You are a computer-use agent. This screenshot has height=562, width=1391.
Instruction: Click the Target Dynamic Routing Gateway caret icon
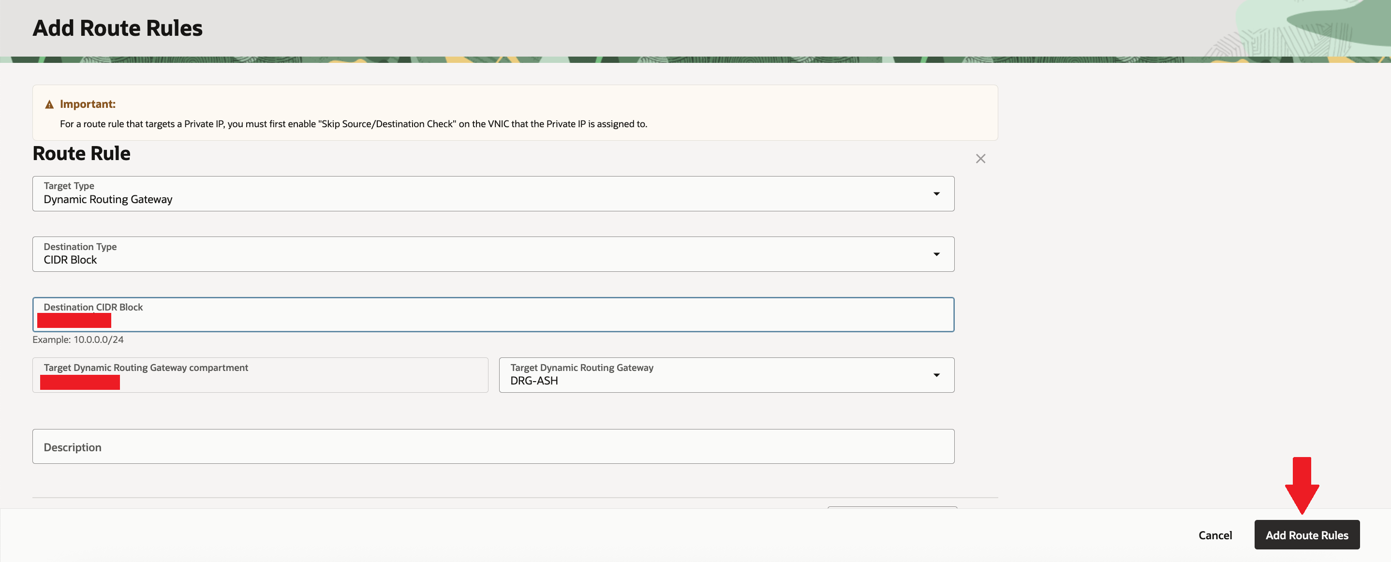(936, 375)
